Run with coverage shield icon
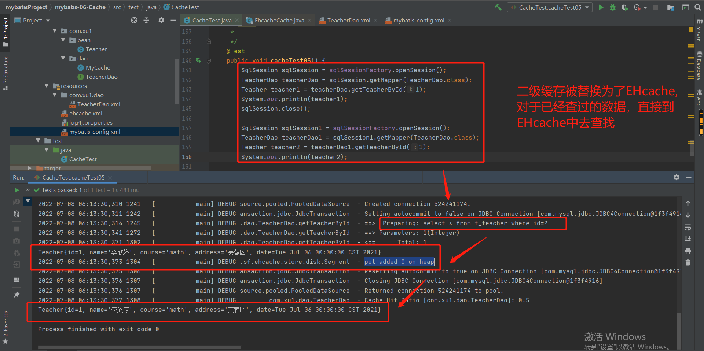The height and width of the screenshot is (351, 704). click(625, 7)
